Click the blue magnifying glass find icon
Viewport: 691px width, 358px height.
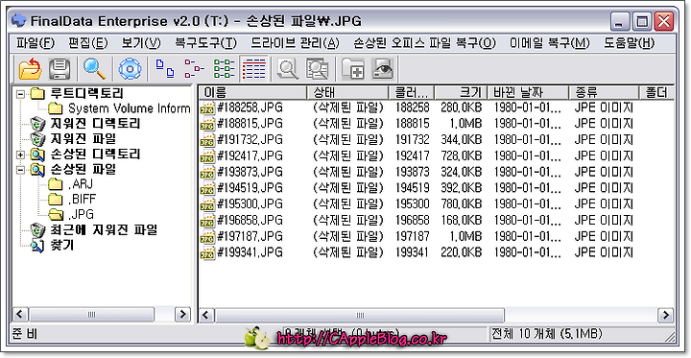coord(94,69)
